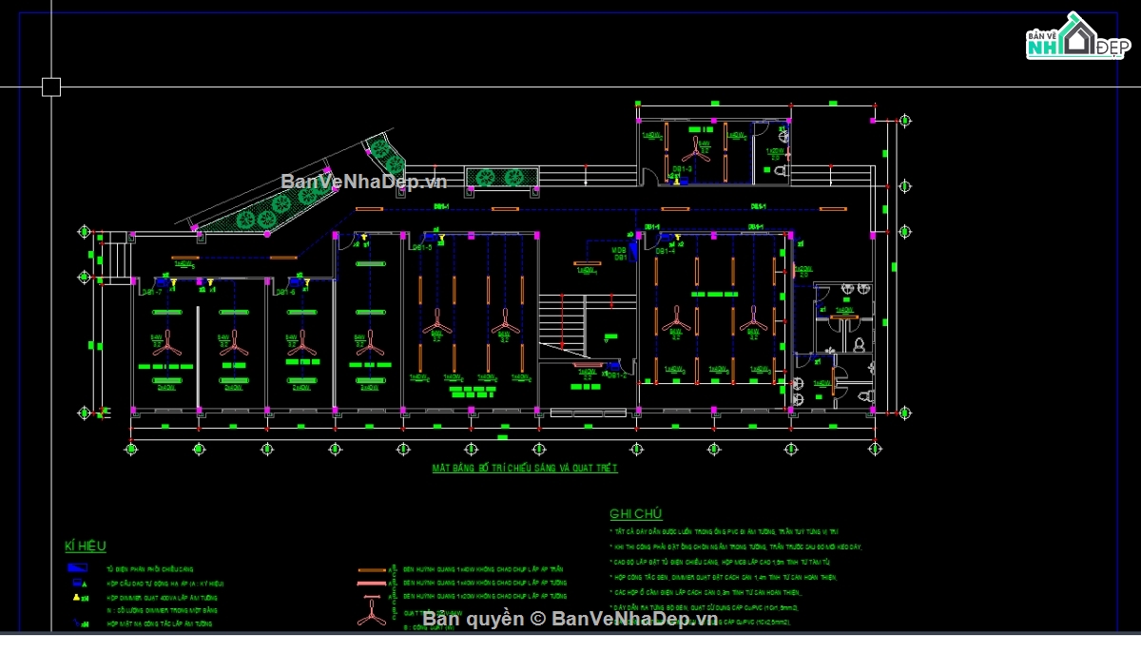The image size is (1141, 652).
Task: Click the Bản Vẽ Nhà Đẹp house logo
Action: pyautogui.click(x=1074, y=36)
